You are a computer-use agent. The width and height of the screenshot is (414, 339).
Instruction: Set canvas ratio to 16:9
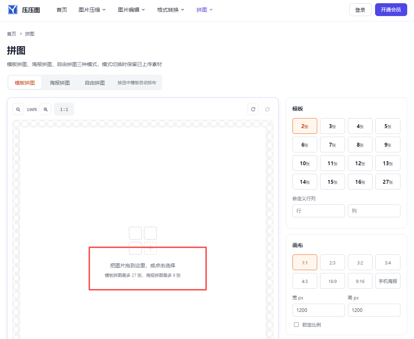tap(333, 281)
